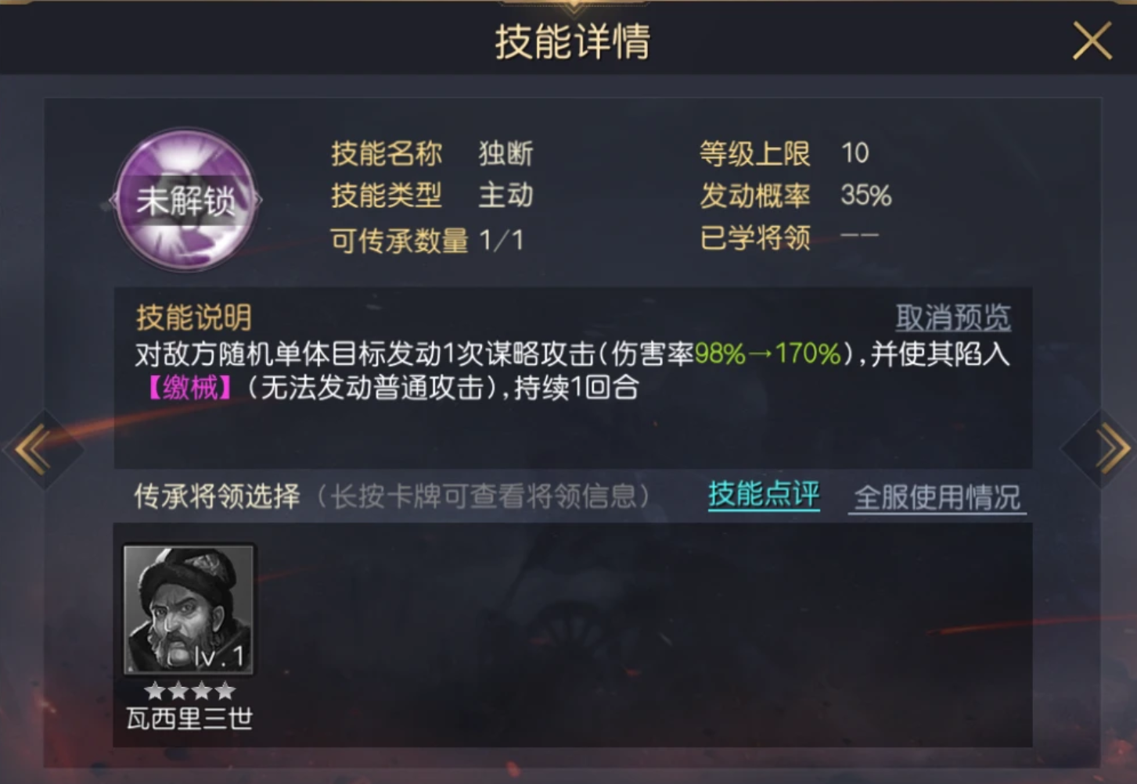Tap the four-star rating under portrait
Viewport: 1137px width, 784px height.
click(190, 690)
